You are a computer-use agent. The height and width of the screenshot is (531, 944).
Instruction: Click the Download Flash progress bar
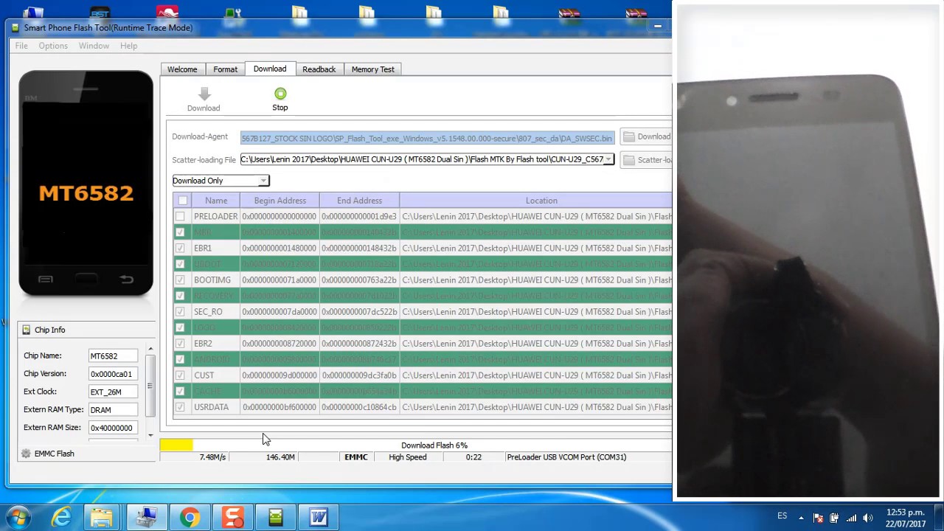click(416, 445)
